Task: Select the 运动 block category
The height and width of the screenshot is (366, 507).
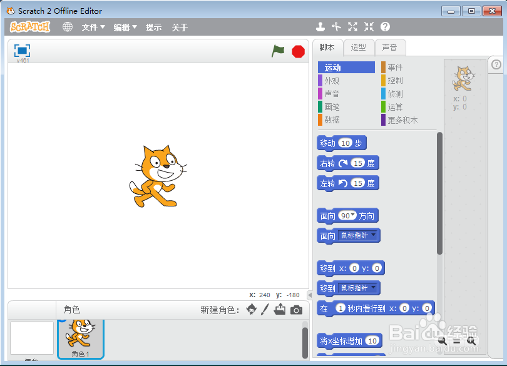Action: point(346,67)
